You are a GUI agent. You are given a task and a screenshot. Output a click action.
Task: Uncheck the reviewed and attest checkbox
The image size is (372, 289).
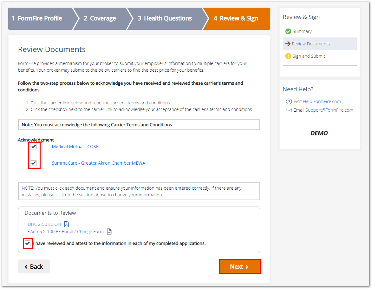[x=28, y=243]
